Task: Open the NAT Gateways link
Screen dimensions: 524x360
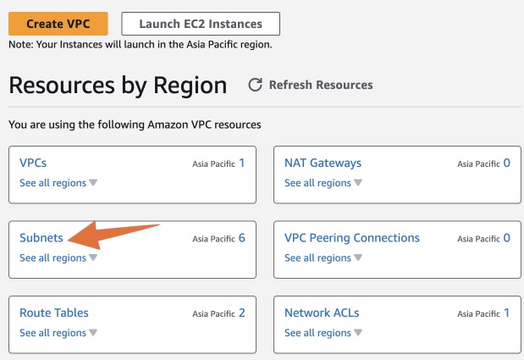Action: click(323, 163)
